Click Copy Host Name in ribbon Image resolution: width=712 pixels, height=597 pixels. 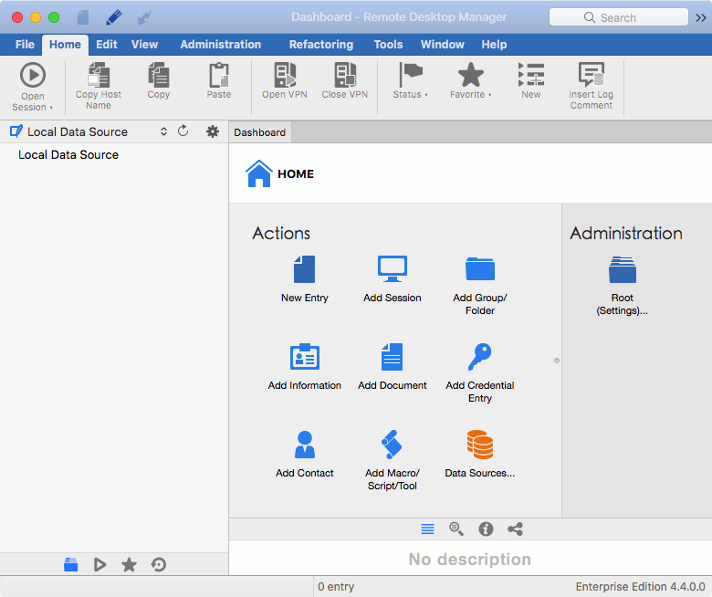coord(99,86)
